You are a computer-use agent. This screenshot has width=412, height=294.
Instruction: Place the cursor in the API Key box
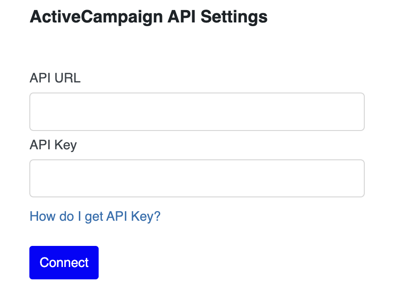click(197, 178)
